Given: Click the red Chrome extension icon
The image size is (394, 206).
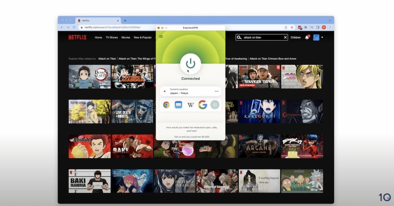Looking at the screenshot, I should (300, 28).
